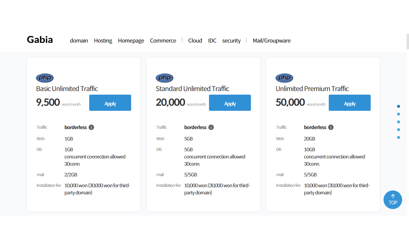Click the DB '5GB' value in Standard card

click(x=189, y=149)
